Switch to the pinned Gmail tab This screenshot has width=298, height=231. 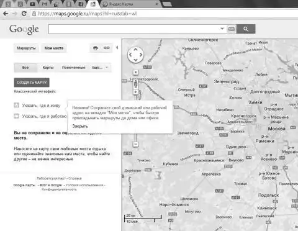click(45, 4)
